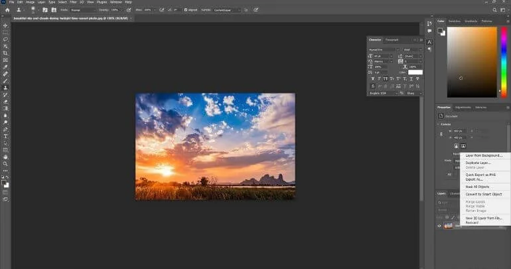Click the vertical hue slider bar
The width and height of the screenshot is (511, 269).
pos(504,62)
